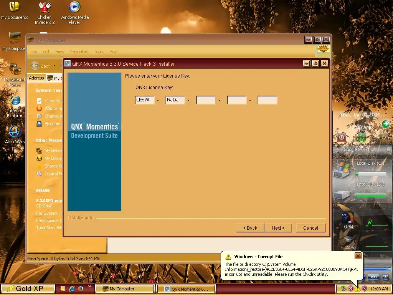Switch to QNX Momentics taskbar button
The width and height of the screenshot is (393, 295).
[x=186, y=289]
